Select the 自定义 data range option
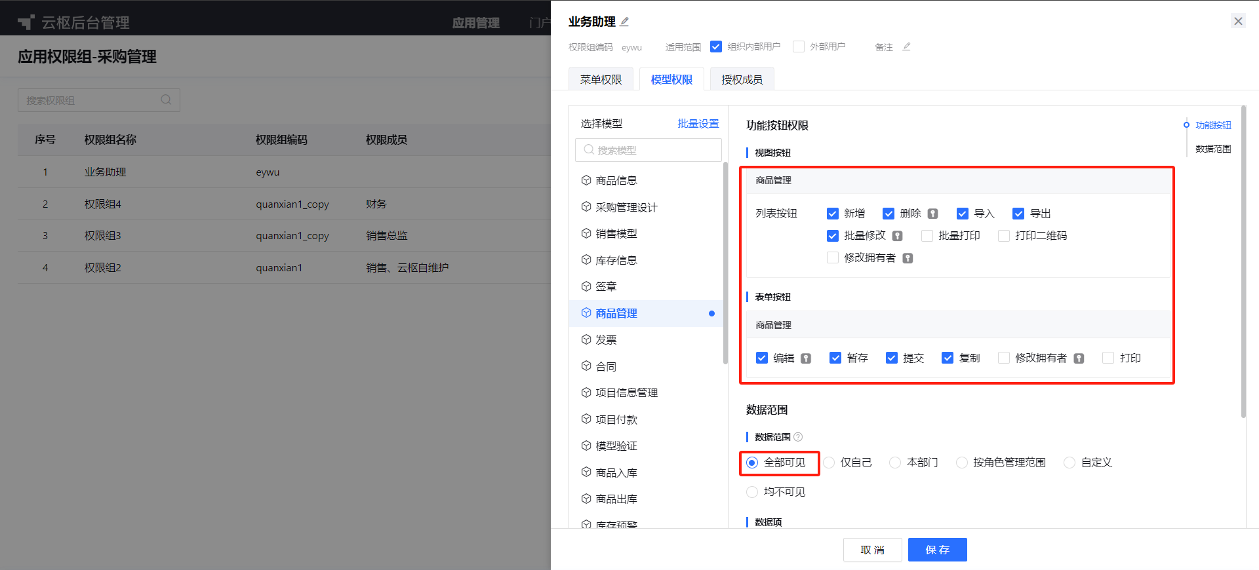 click(1069, 463)
